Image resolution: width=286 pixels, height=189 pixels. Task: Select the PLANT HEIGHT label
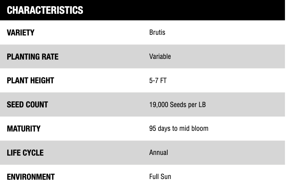[x=30, y=81]
